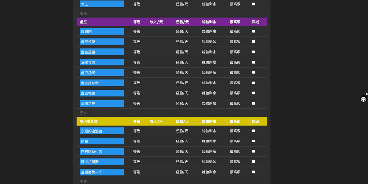Click the yellow 银河委员会 header
The image size is (368, 184).
[172, 121]
